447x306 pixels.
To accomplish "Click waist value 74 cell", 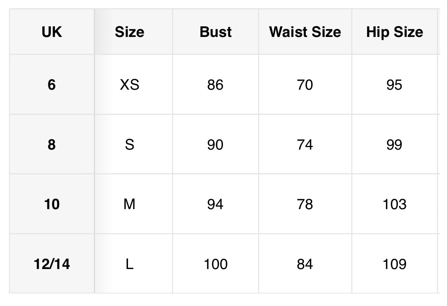I will (305, 145).
